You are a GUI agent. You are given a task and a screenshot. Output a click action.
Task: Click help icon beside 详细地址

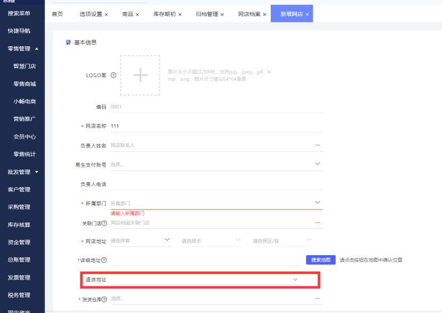pyautogui.click(x=104, y=260)
